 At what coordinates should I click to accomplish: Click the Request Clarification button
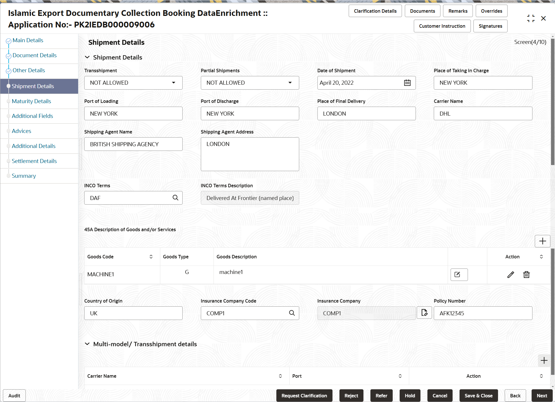[x=304, y=396]
